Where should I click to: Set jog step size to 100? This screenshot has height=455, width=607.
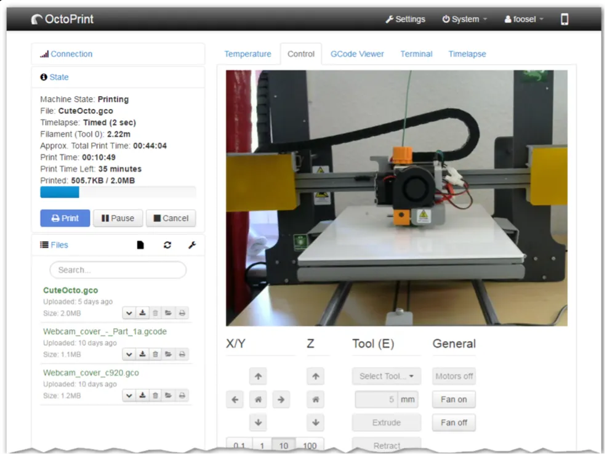(x=310, y=445)
